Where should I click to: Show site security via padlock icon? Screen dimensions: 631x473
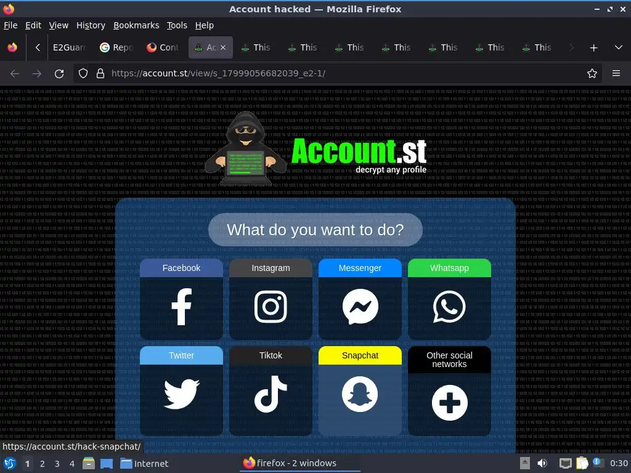point(100,74)
